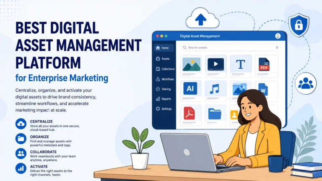Click the ORGANIZE heading
322x181 pixels.
tap(39, 137)
